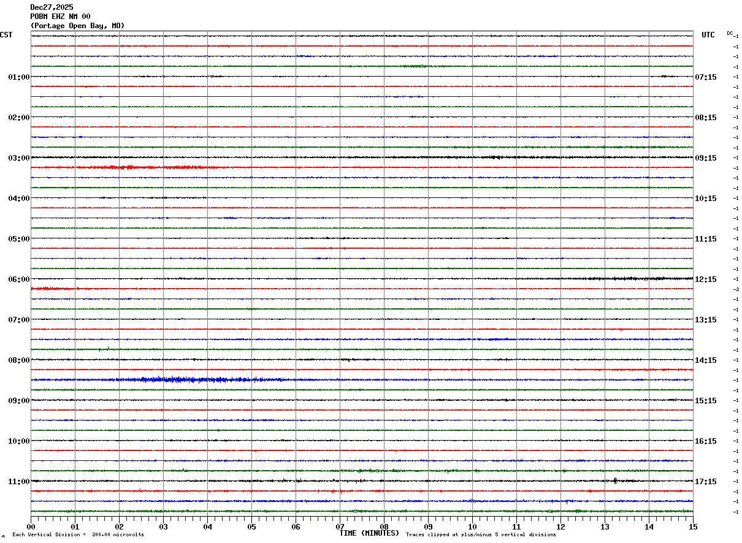Image resolution: width=742 pixels, height=543 pixels.
Task: Select the 02:00 CST row label
Action: click(19, 118)
